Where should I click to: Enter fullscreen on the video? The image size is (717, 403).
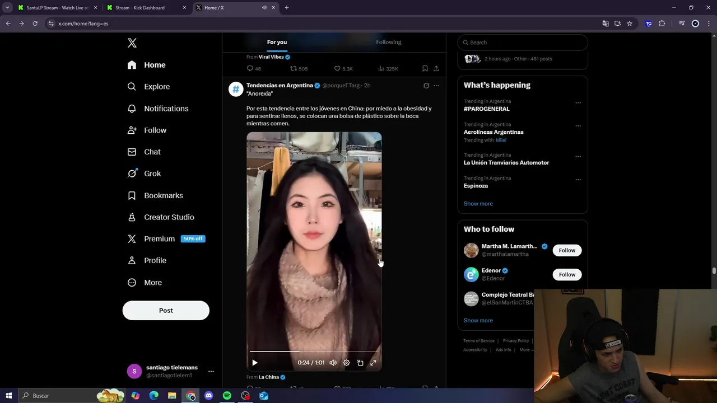coord(374,363)
